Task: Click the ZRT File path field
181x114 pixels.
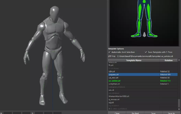Action: point(145,56)
